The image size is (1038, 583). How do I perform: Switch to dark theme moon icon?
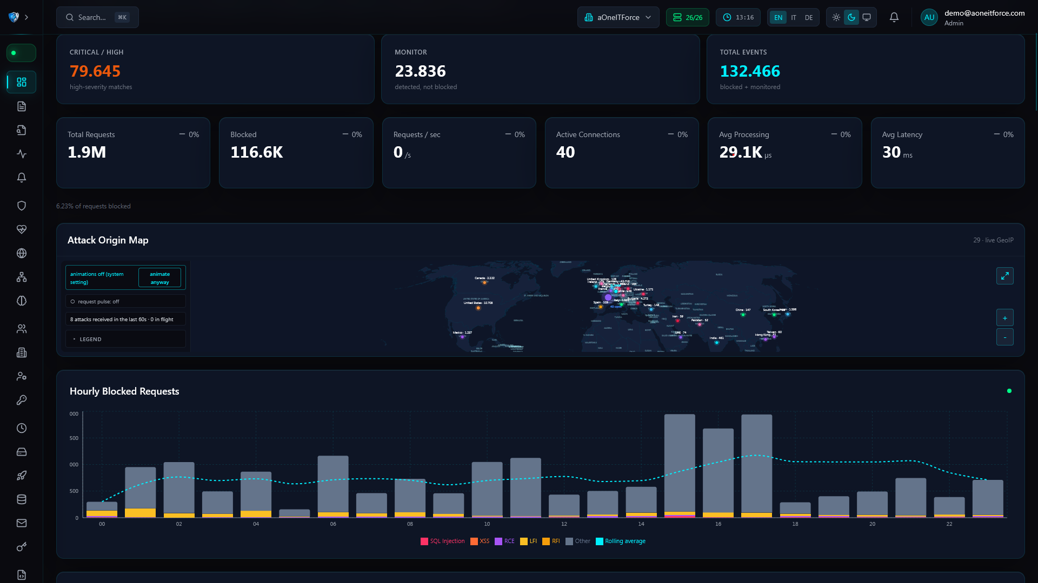pos(851,17)
